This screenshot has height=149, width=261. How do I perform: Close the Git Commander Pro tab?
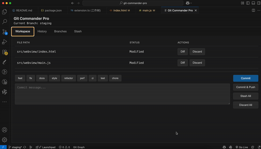tap(196, 10)
